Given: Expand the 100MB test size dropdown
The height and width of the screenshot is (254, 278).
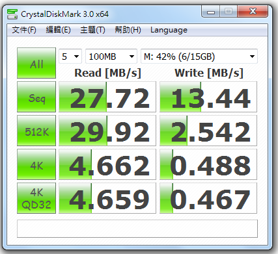Looking at the screenshot, I should [x=111, y=57].
